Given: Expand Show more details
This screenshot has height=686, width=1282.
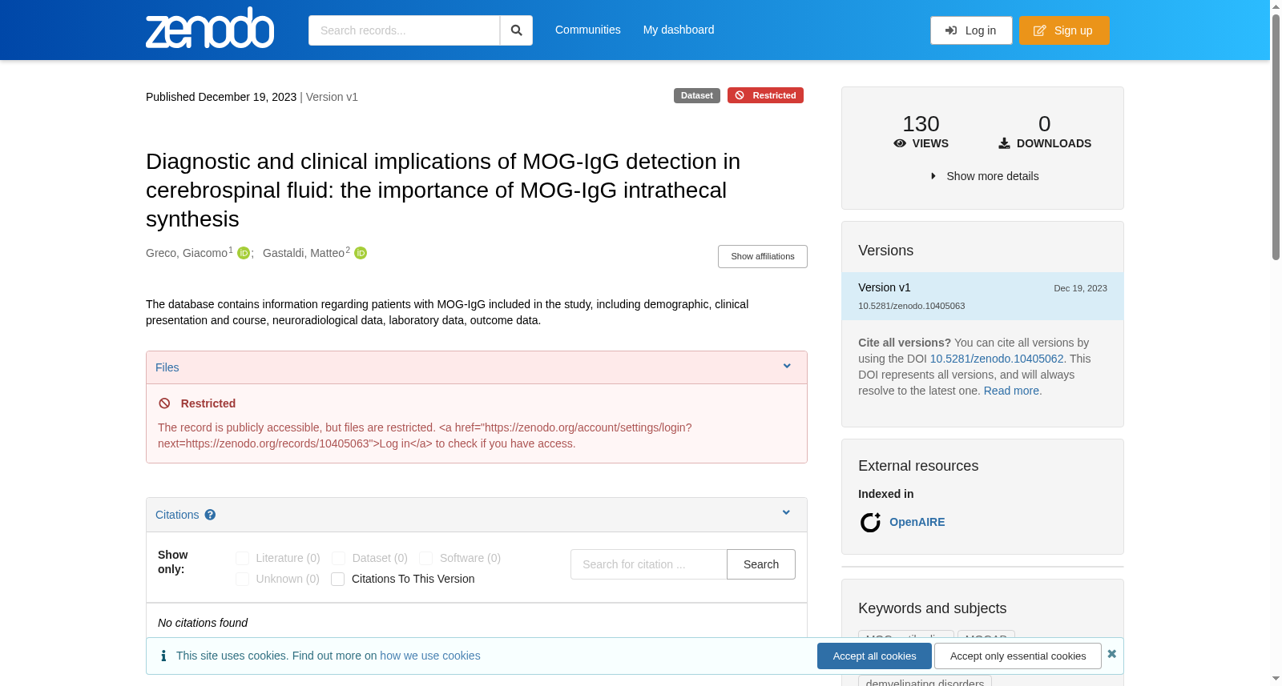Looking at the screenshot, I should pyautogui.click(x=984, y=176).
